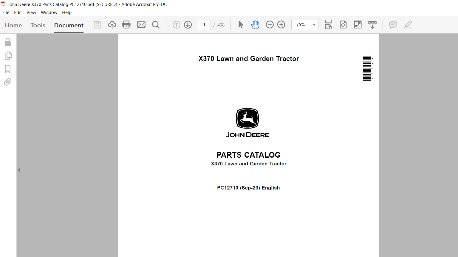Viewport: 458px width, 257px height.
Task: Open the File menu
Action: (x=6, y=12)
